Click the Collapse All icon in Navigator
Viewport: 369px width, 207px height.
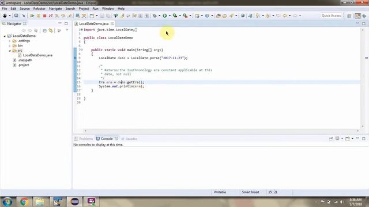click(x=44, y=30)
